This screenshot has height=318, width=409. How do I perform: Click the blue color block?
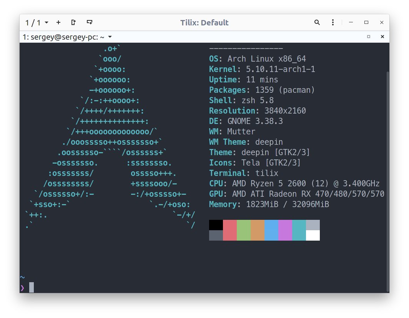pos(271,230)
